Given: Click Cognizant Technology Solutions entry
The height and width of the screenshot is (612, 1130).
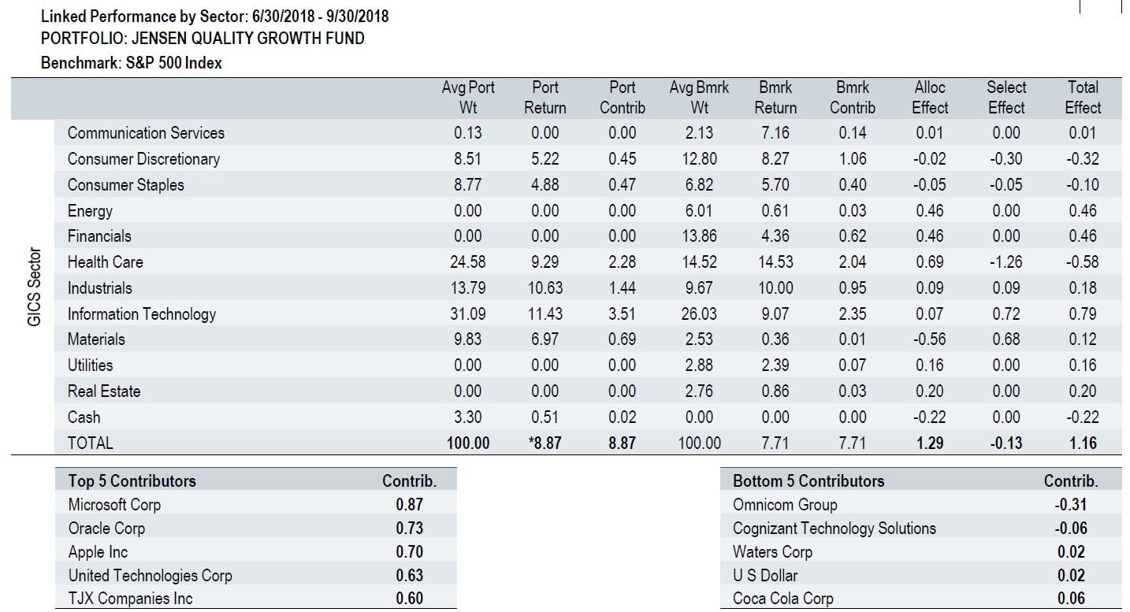Looking at the screenshot, I should point(834,529).
